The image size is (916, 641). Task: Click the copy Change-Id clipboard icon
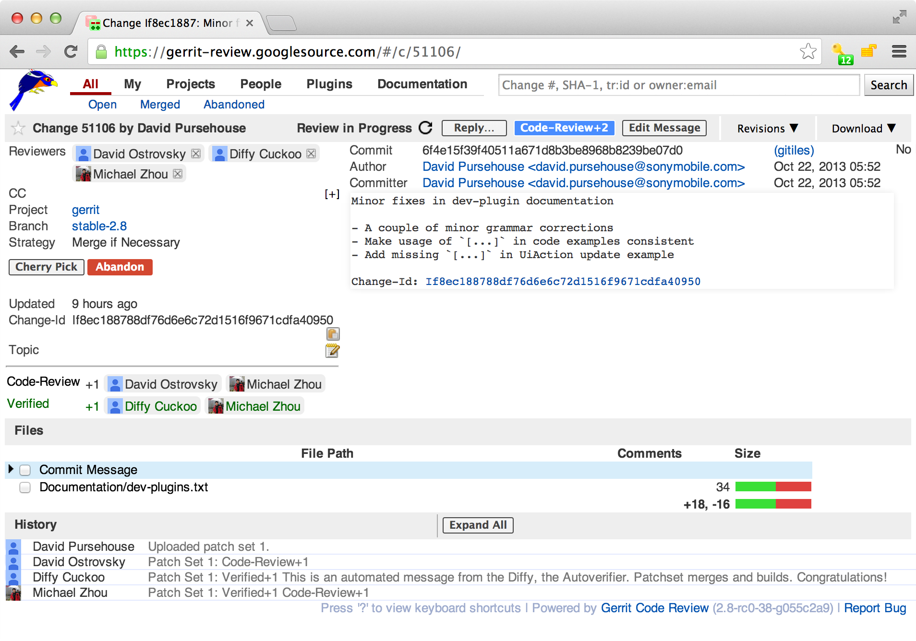333,334
